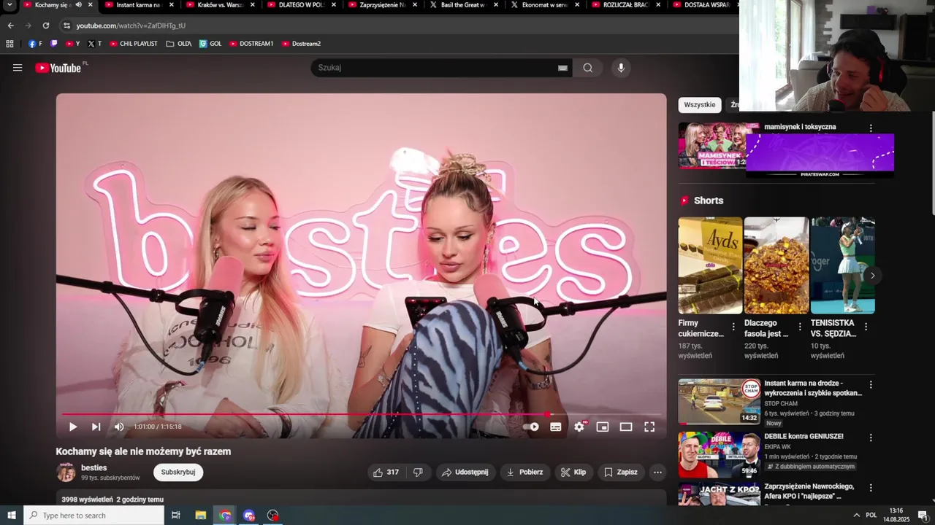Open the DEBILE kontra GENIUSZE! video title
Screen dimensions: 935x525
(804, 437)
